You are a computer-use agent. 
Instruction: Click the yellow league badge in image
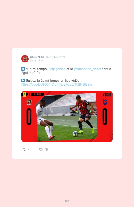tap(24, 94)
